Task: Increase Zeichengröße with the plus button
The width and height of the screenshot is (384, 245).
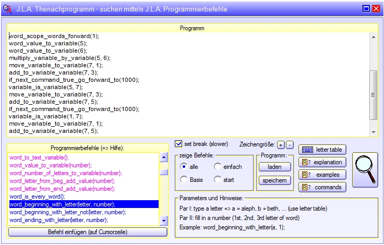Action: point(281,145)
